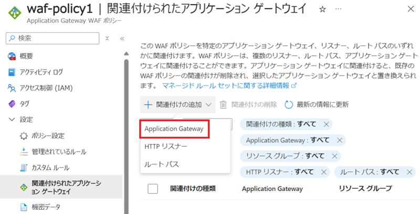Sort by 関連付けの種類 column header

tap(193, 189)
